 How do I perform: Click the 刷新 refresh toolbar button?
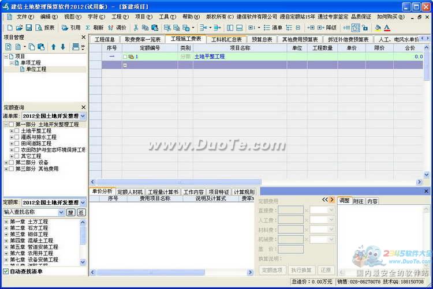pyautogui.click(x=94, y=27)
